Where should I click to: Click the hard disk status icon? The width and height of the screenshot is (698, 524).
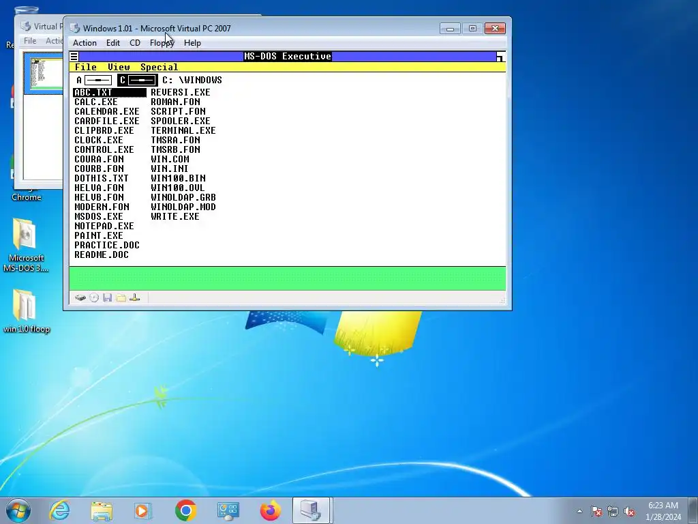coord(80,297)
